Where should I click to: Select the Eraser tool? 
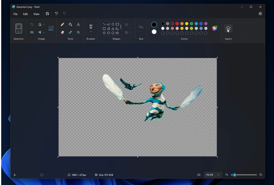point(63,32)
